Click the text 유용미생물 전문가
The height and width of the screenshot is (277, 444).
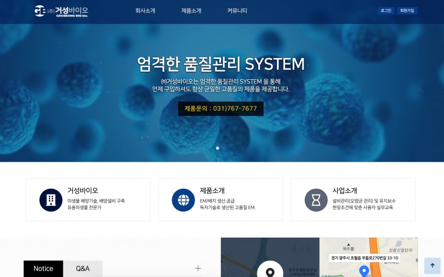click(84, 207)
